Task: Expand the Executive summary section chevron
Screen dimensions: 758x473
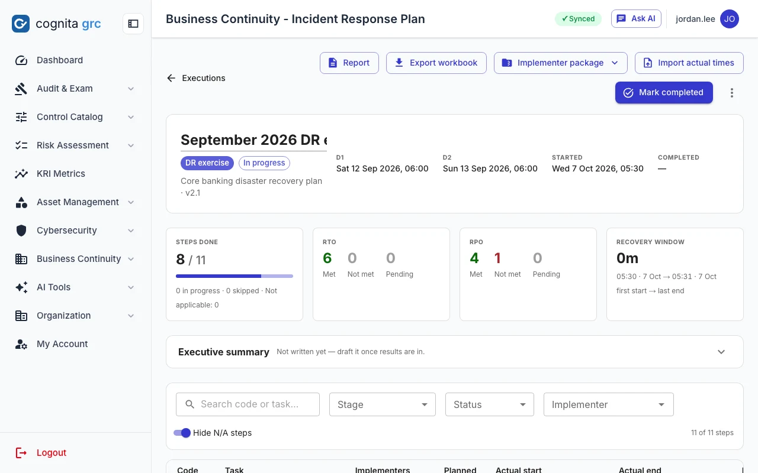Action: tap(721, 352)
